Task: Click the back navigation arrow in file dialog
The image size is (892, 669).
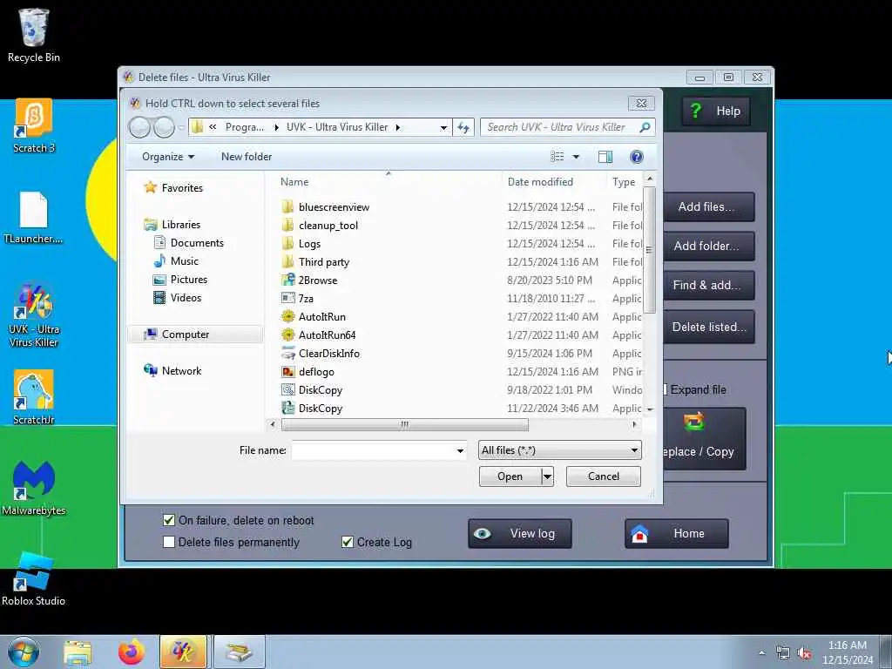Action: [139, 127]
